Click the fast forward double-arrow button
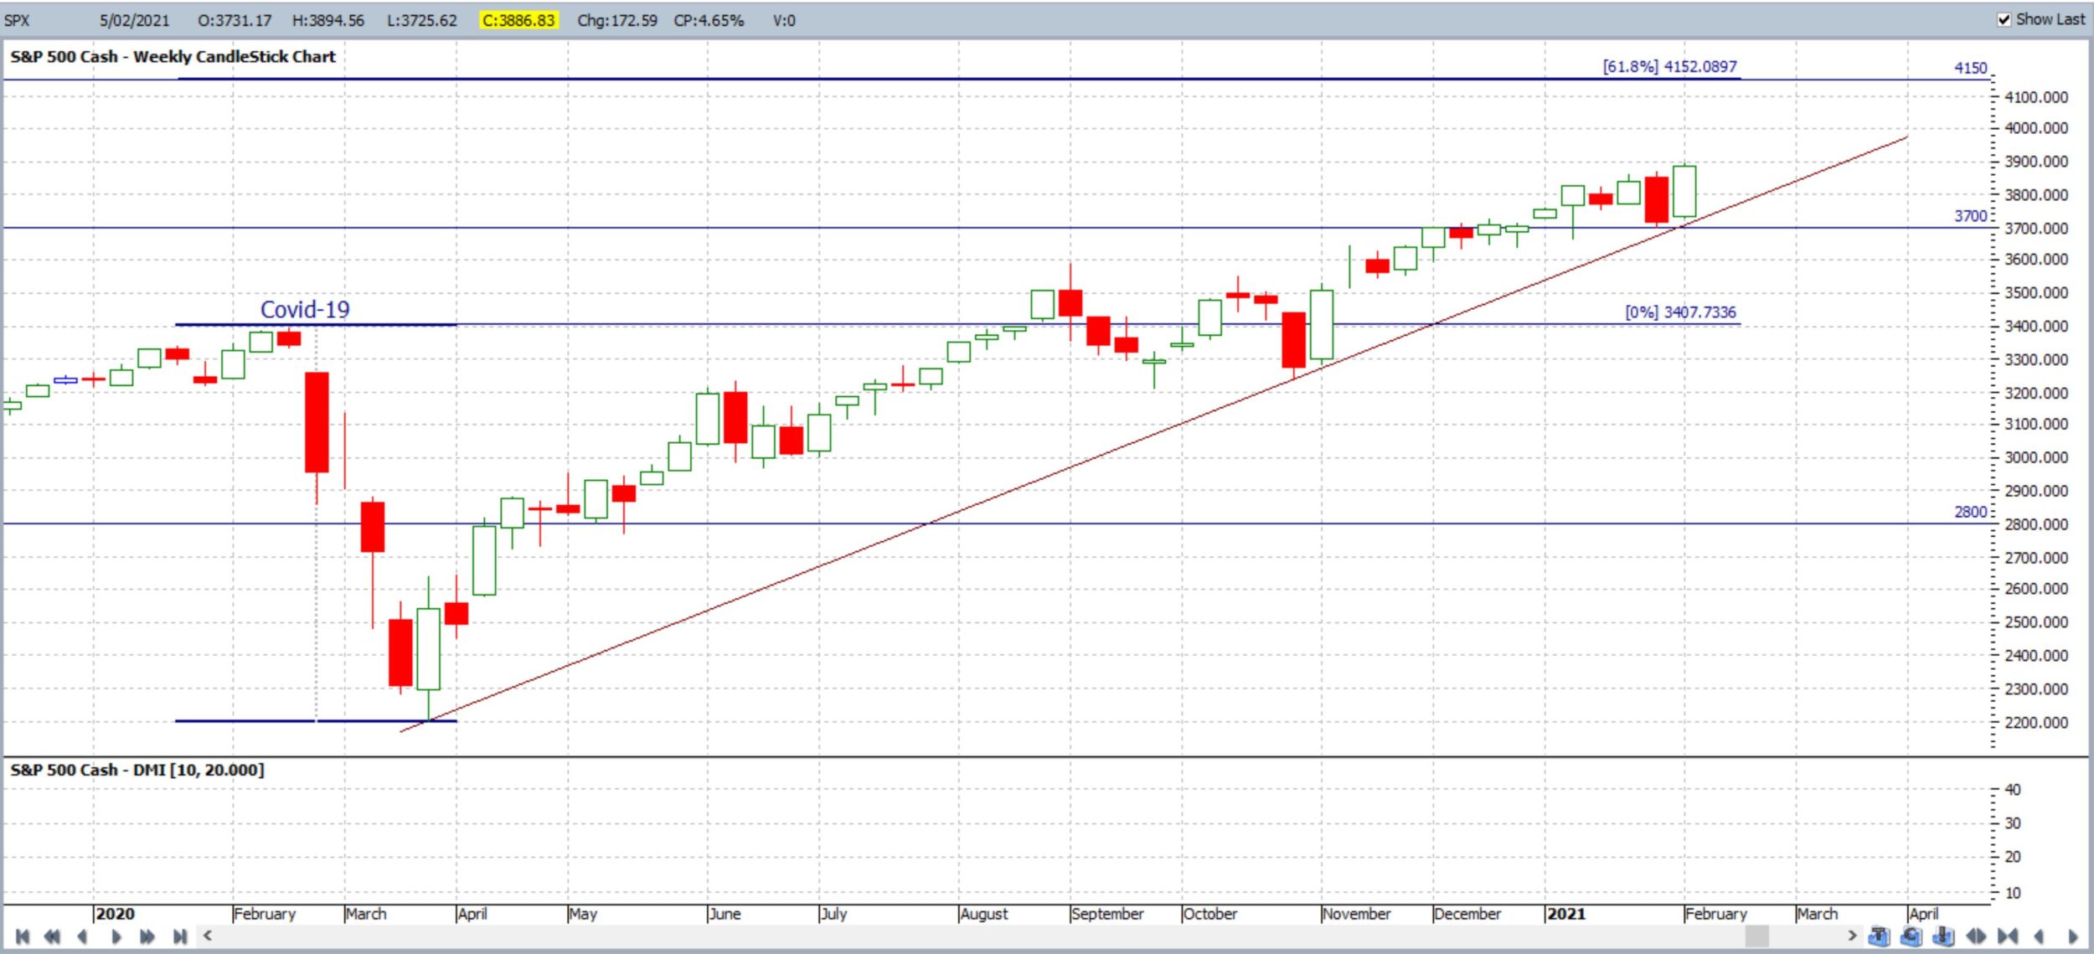The width and height of the screenshot is (2094, 954). (147, 936)
